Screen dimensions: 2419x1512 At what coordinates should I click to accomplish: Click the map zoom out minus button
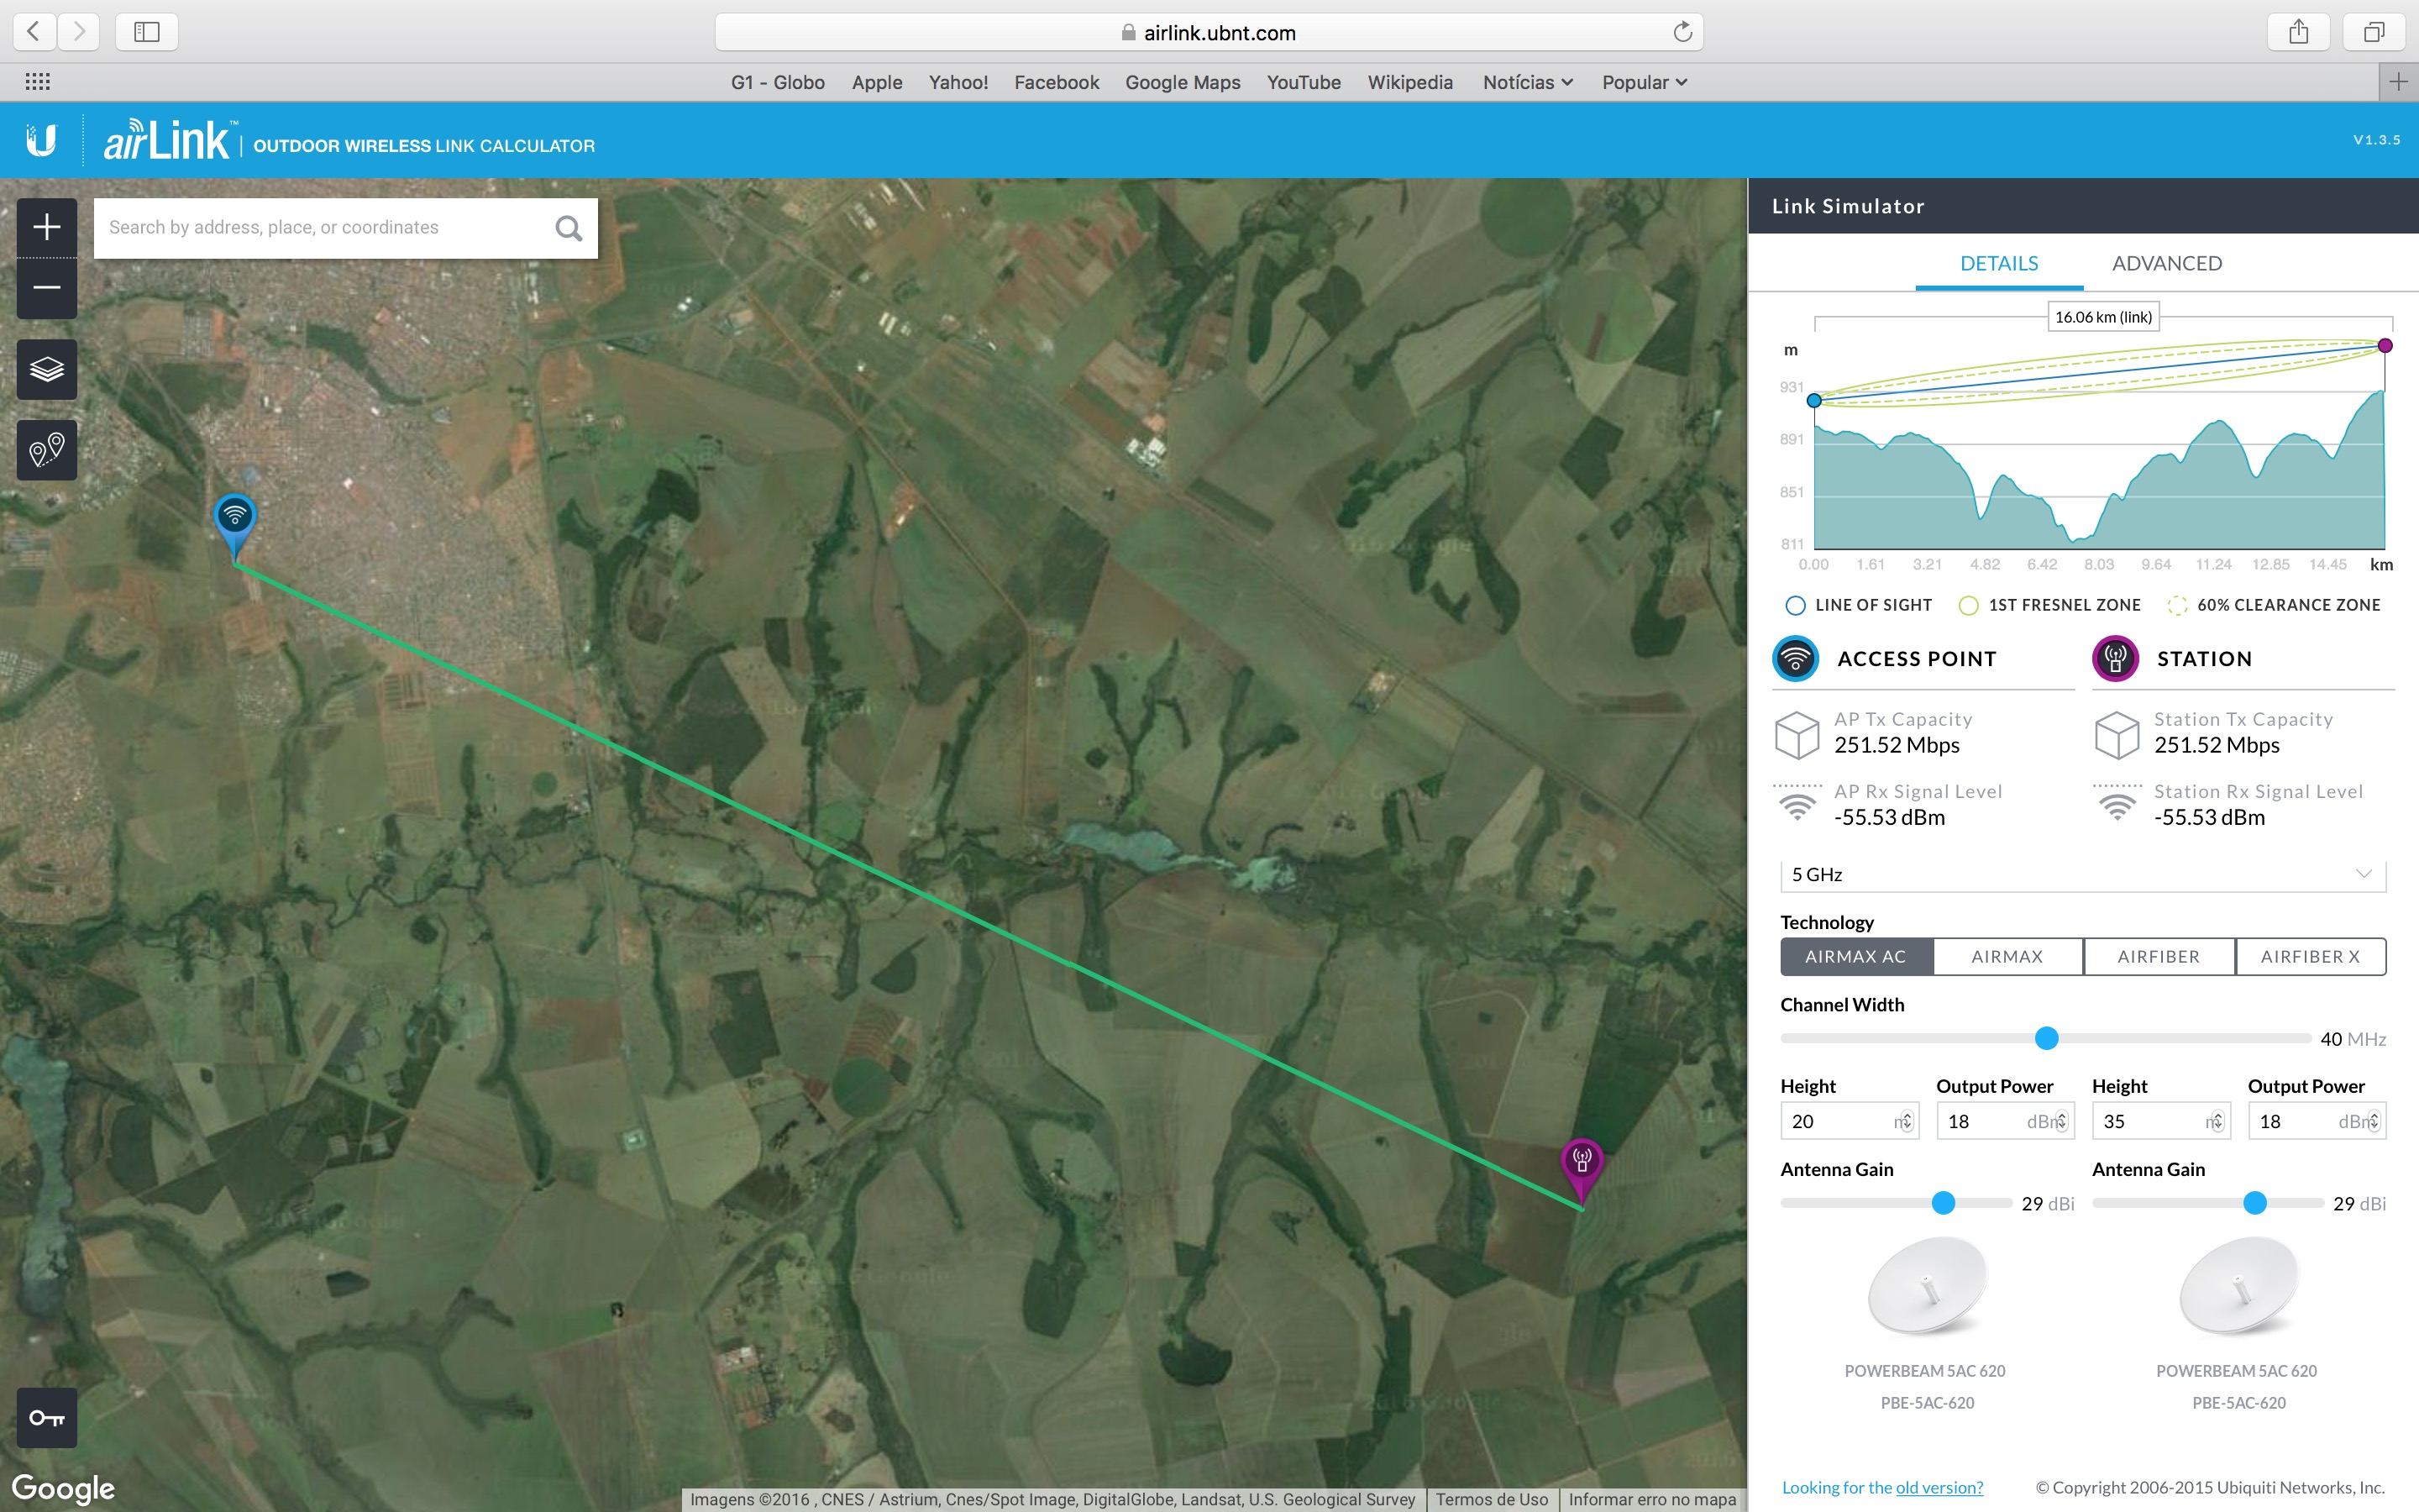click(x=47, y=288)
